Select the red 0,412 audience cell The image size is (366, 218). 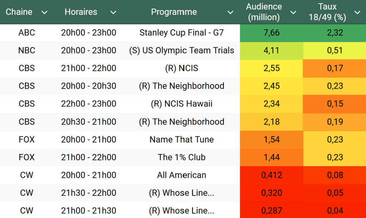pos(272,175)
